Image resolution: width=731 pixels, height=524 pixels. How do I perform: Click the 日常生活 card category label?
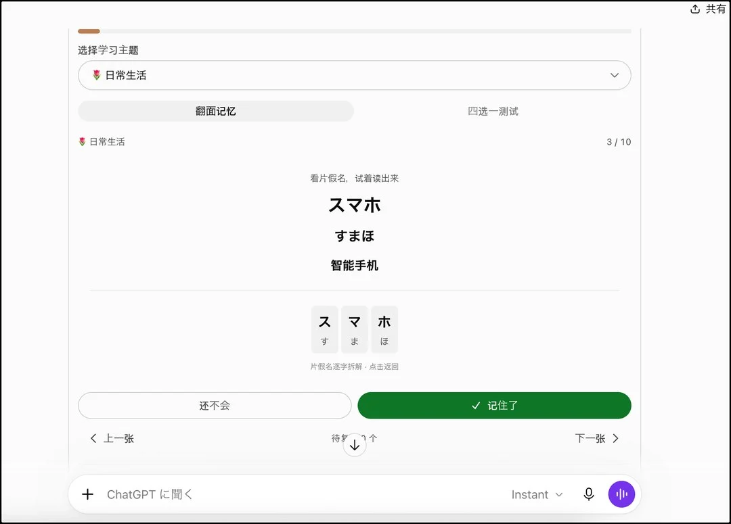click(102, 141)
